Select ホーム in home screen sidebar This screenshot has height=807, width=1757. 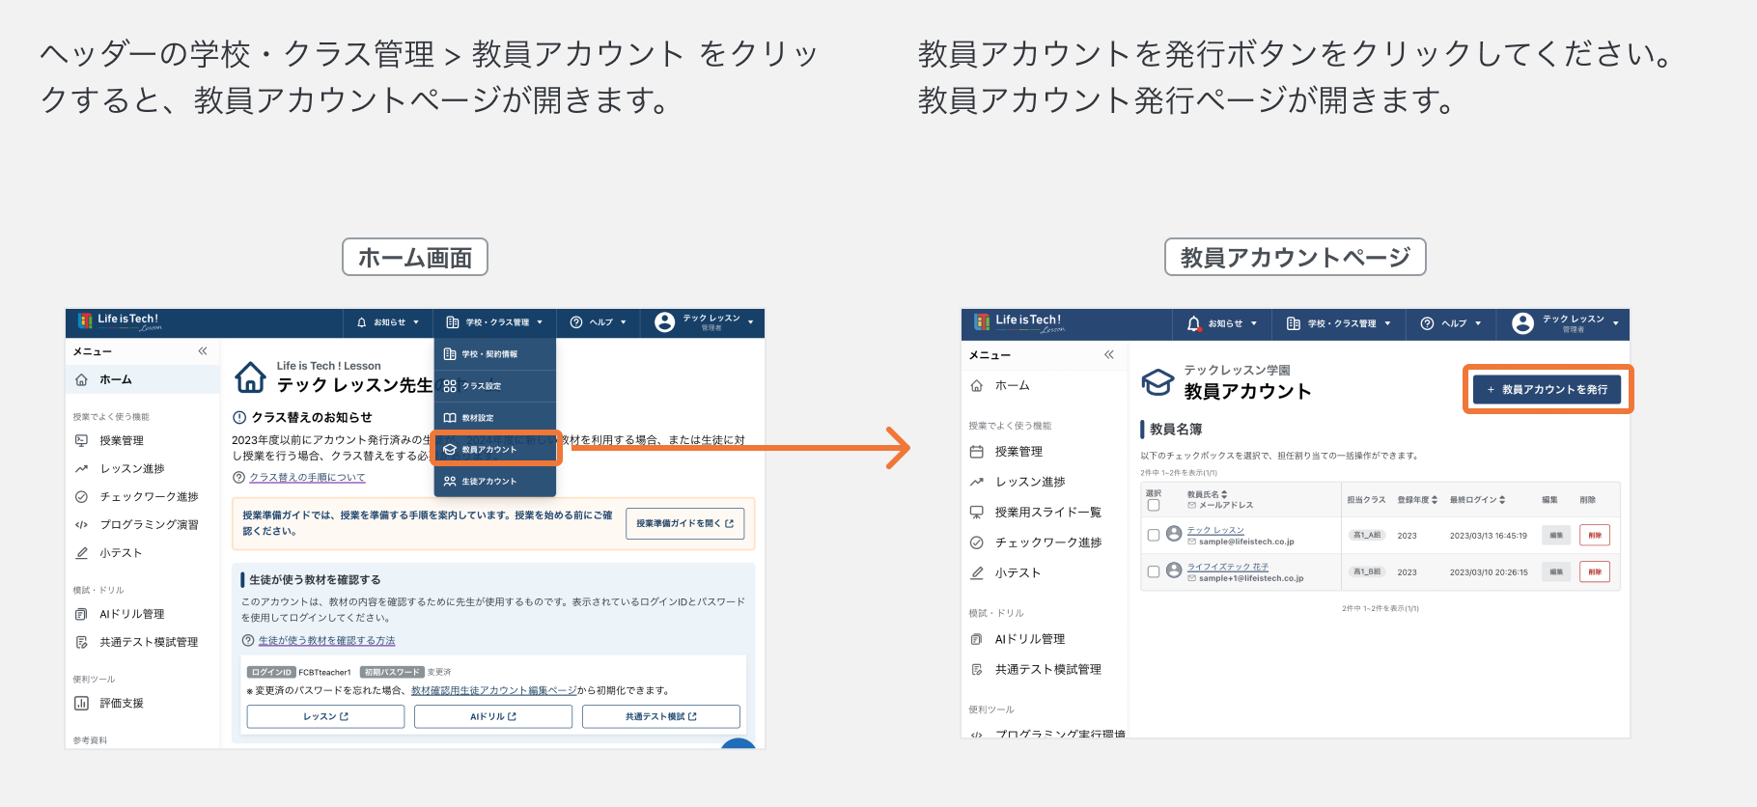click(143, 380)
